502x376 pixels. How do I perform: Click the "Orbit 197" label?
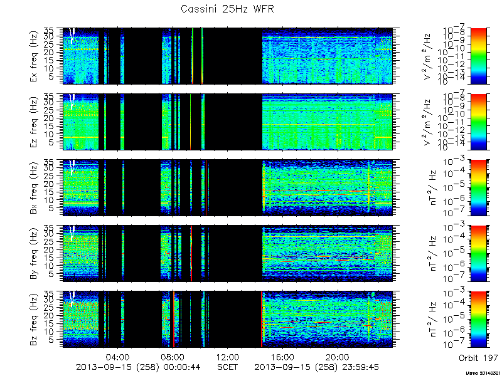(478, 358)
